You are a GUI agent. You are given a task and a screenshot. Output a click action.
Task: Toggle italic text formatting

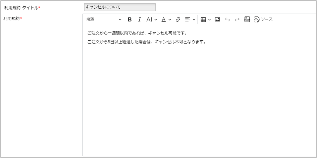coord(139,19)
